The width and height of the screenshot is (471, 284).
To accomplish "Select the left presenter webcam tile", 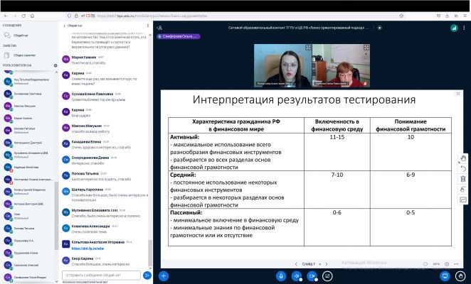I will [282, 66].
